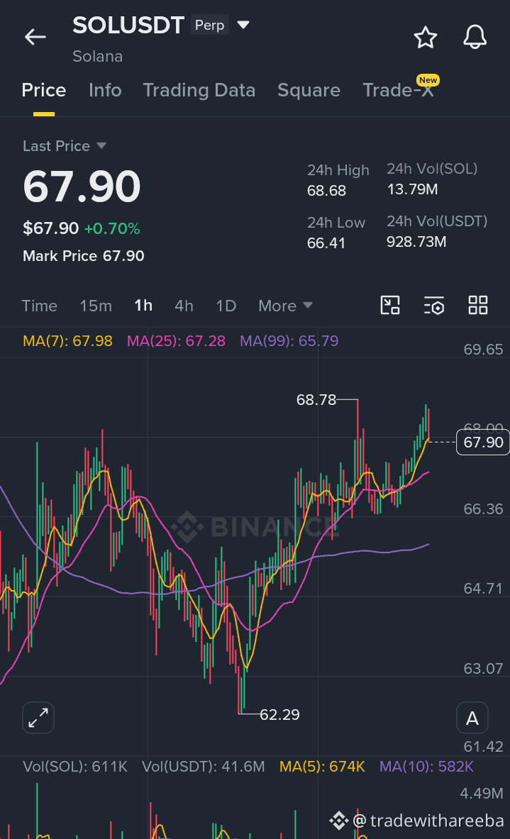Screen dimensions: 510x839
Task: Select the 4h interval
Action: tap(184, 306)
